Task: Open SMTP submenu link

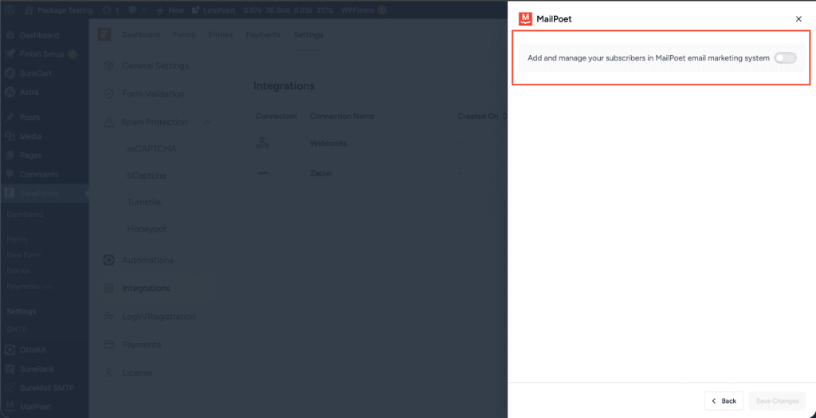Action: coord(16,329)
